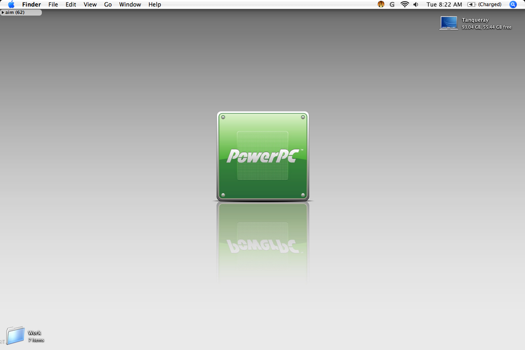This screenshot has height=350, width=525.
Task: Click the Work folder name label
Action: 34,333
